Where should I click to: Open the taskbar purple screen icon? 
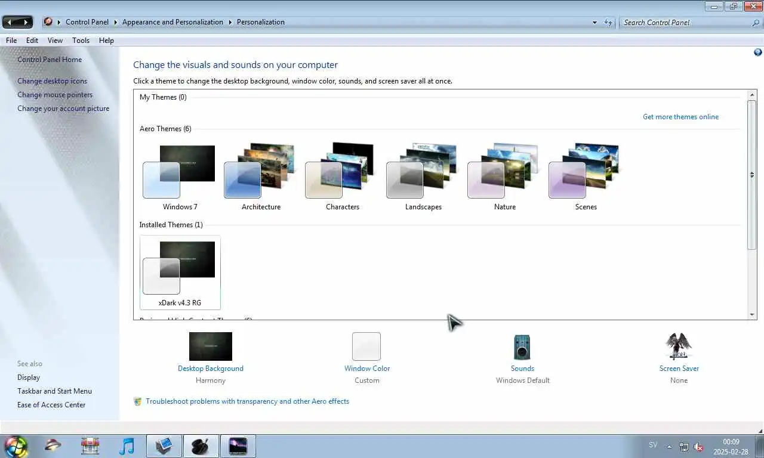[x=238, y=446]
